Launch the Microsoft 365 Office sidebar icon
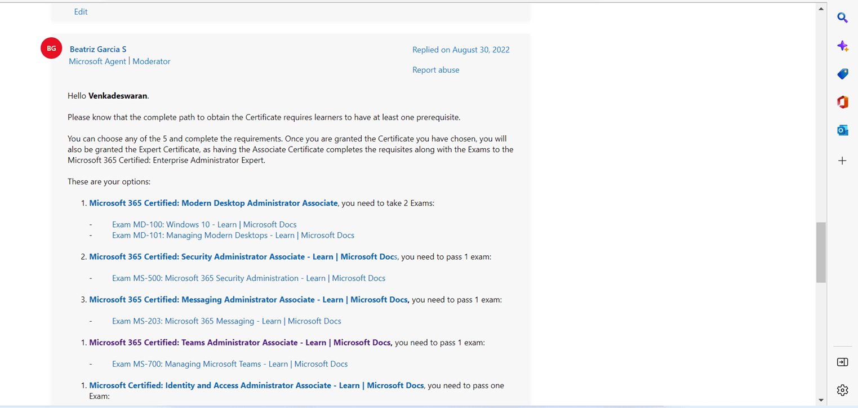 842,102
